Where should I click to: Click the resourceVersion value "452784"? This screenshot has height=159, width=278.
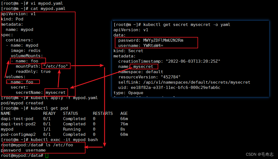tap(171, 77)
